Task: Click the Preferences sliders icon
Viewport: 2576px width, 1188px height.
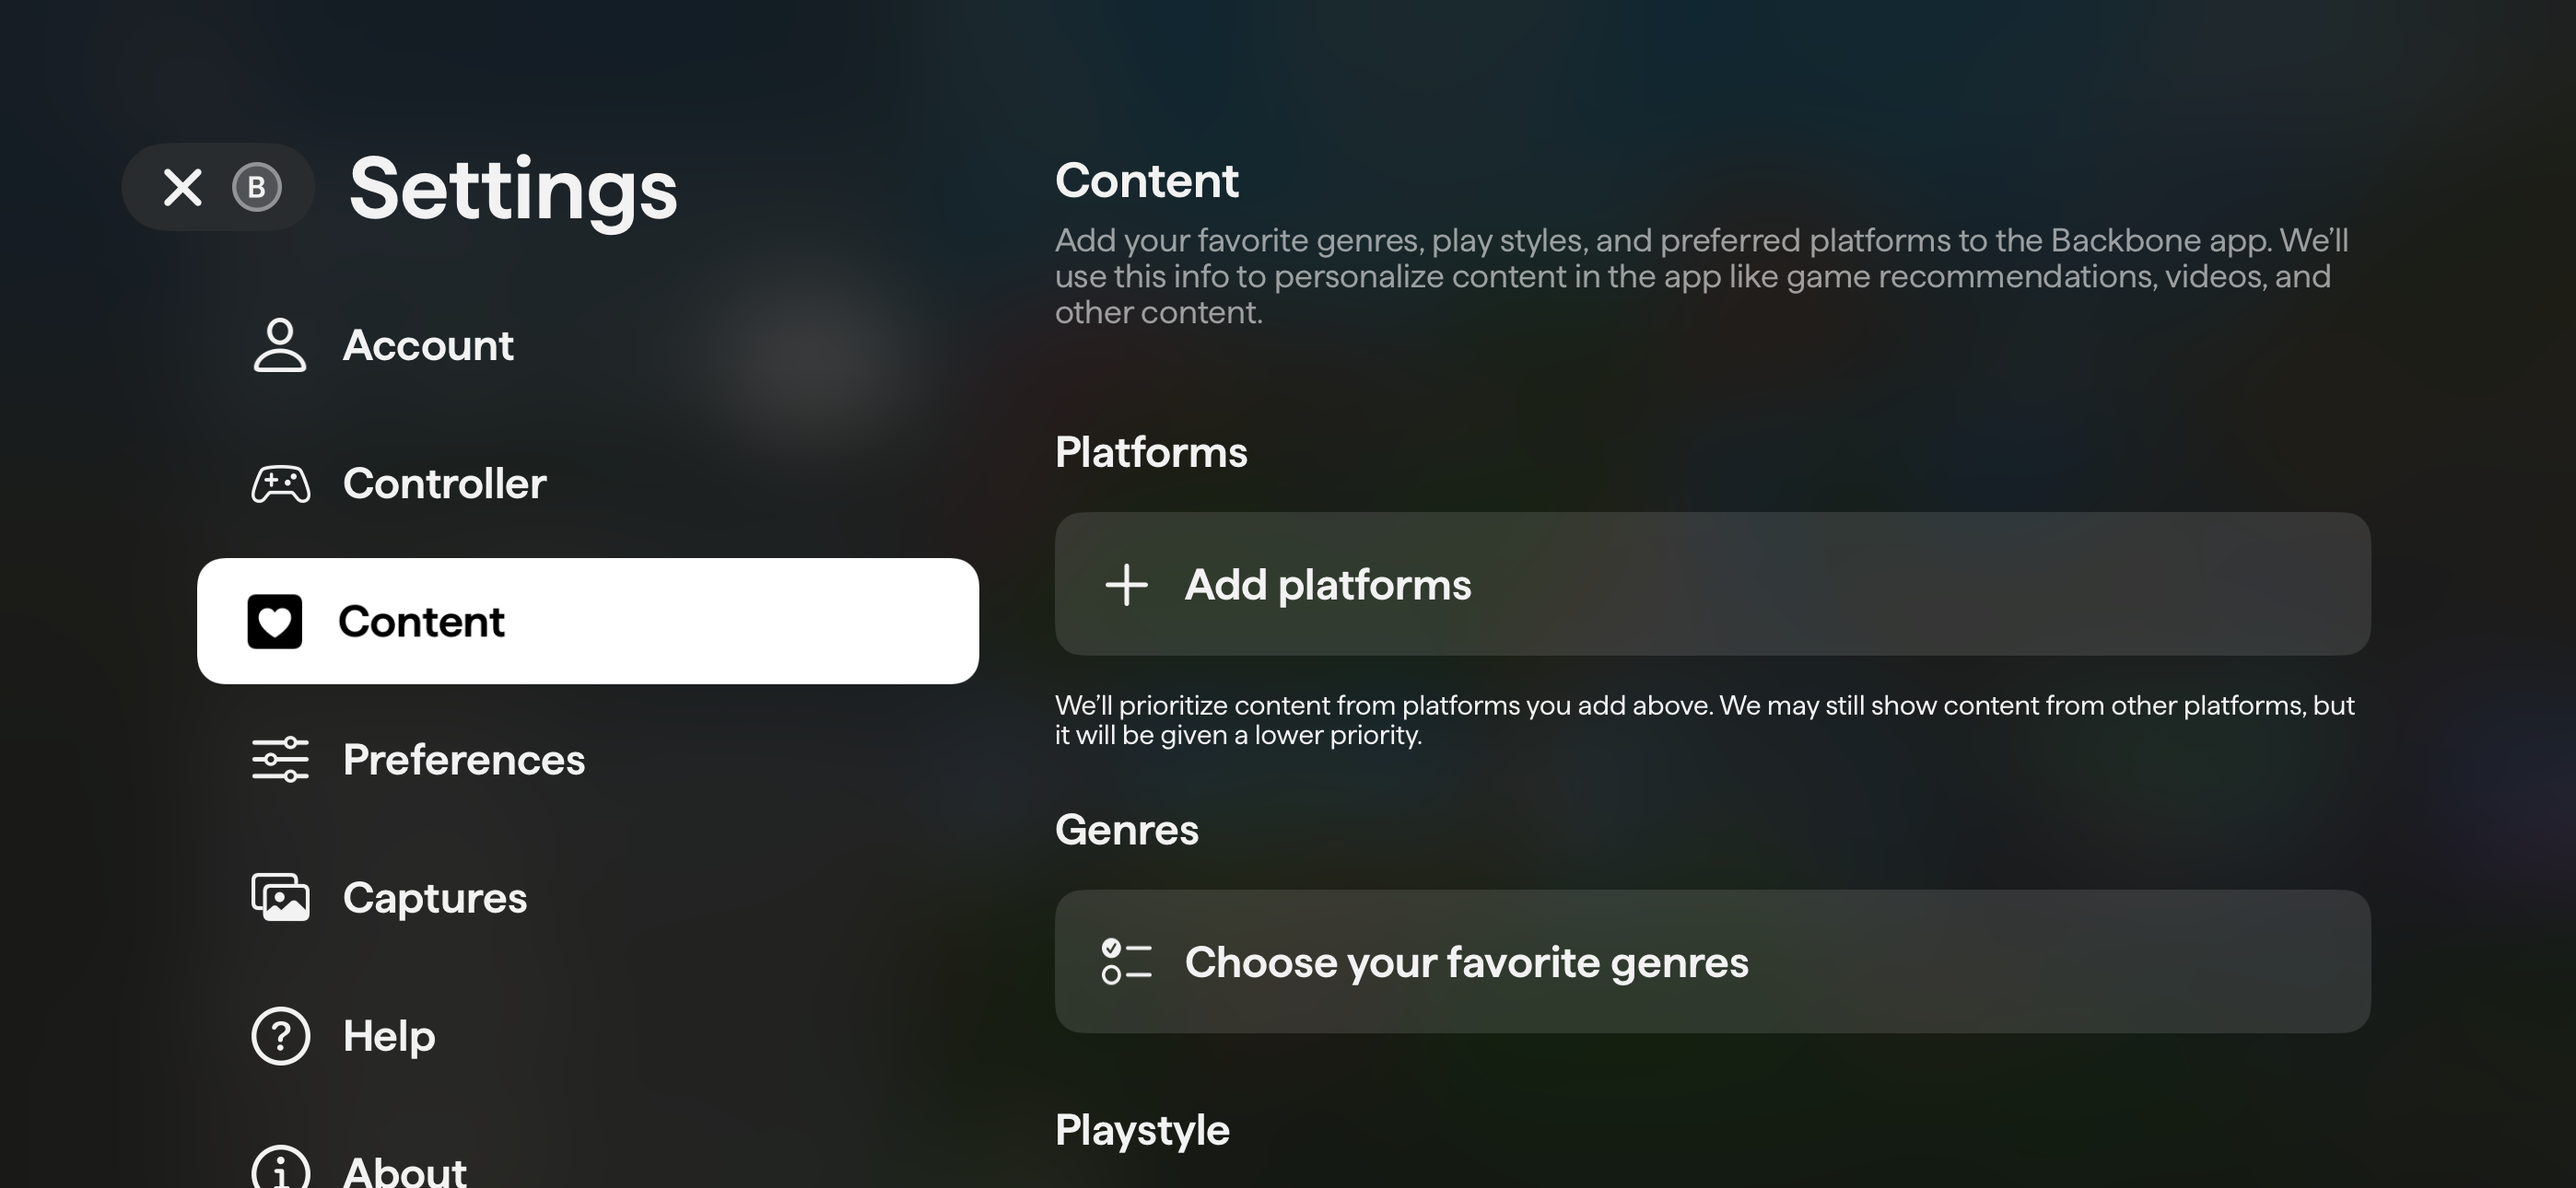Action: click(280, 760)
